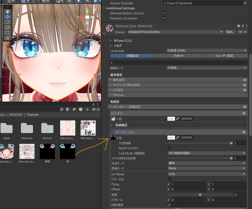Switch to プリセット tab
252x209 pixels.
(178, 56)
